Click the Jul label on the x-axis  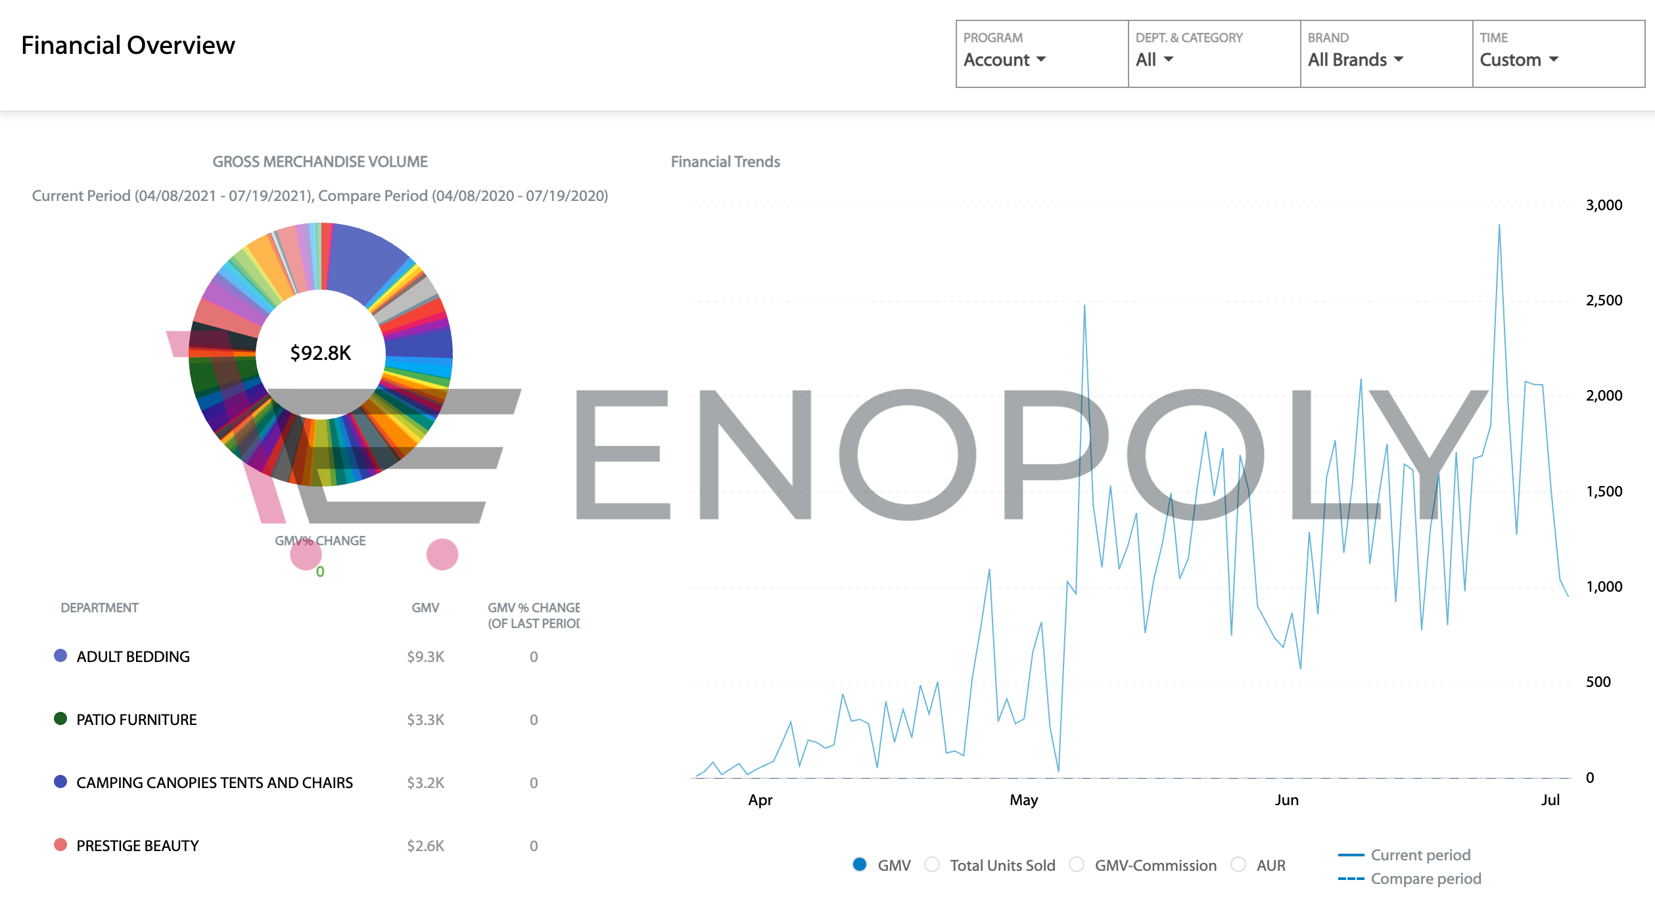click(1550, 800)
